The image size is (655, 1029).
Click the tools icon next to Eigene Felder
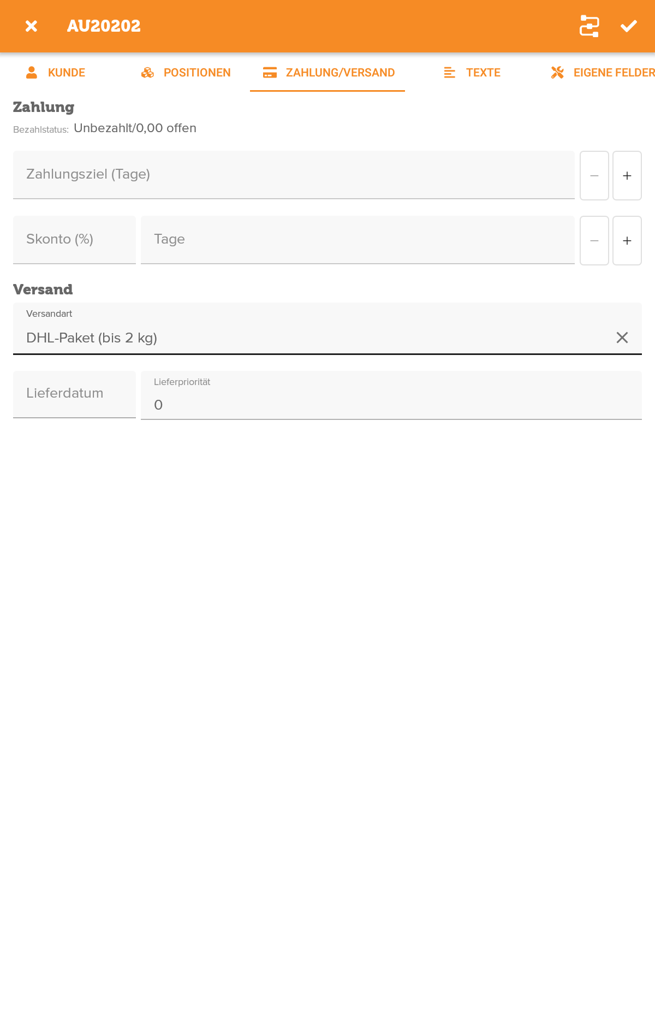click(x=557, y=72)
